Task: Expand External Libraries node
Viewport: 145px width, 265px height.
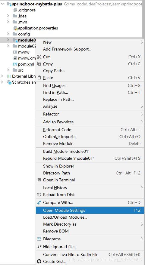Action: (x=2, y=76)
